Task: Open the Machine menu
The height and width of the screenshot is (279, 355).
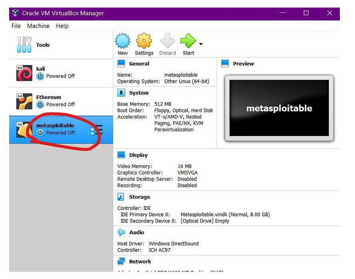Action: coord(38,26)
